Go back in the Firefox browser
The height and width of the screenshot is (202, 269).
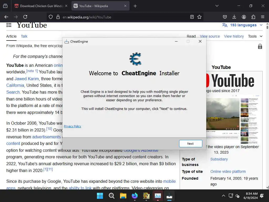(x=6, y=17)
